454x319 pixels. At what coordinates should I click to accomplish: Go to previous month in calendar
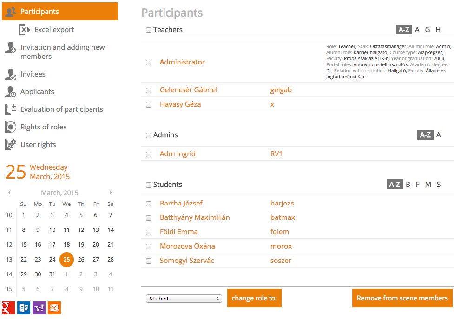[9, 193]
